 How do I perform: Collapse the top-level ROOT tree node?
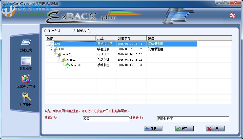point(47,44)
